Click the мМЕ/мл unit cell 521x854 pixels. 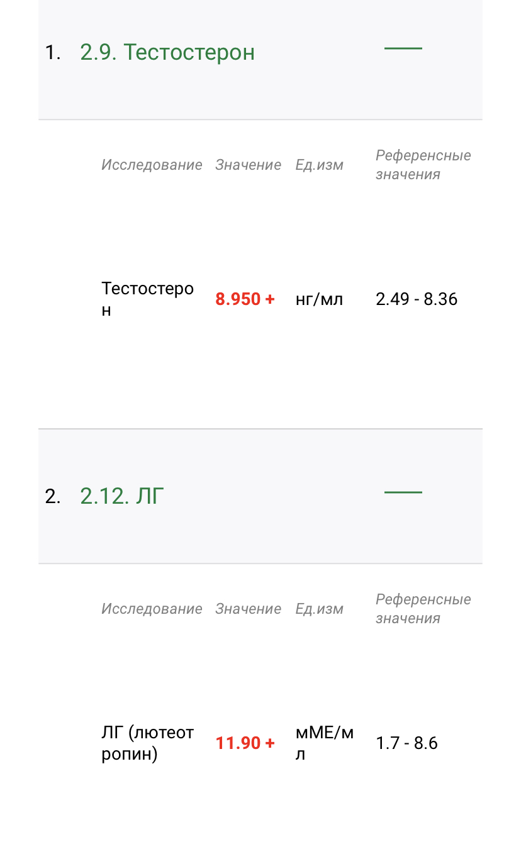click(324, 743)
